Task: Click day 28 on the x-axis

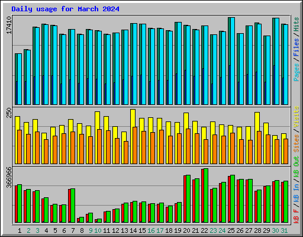Action: 257,230
